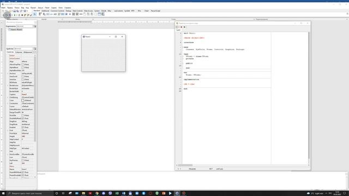
Task: Click the components filter field in Object Inspector
Action: [x=25, y=26]
